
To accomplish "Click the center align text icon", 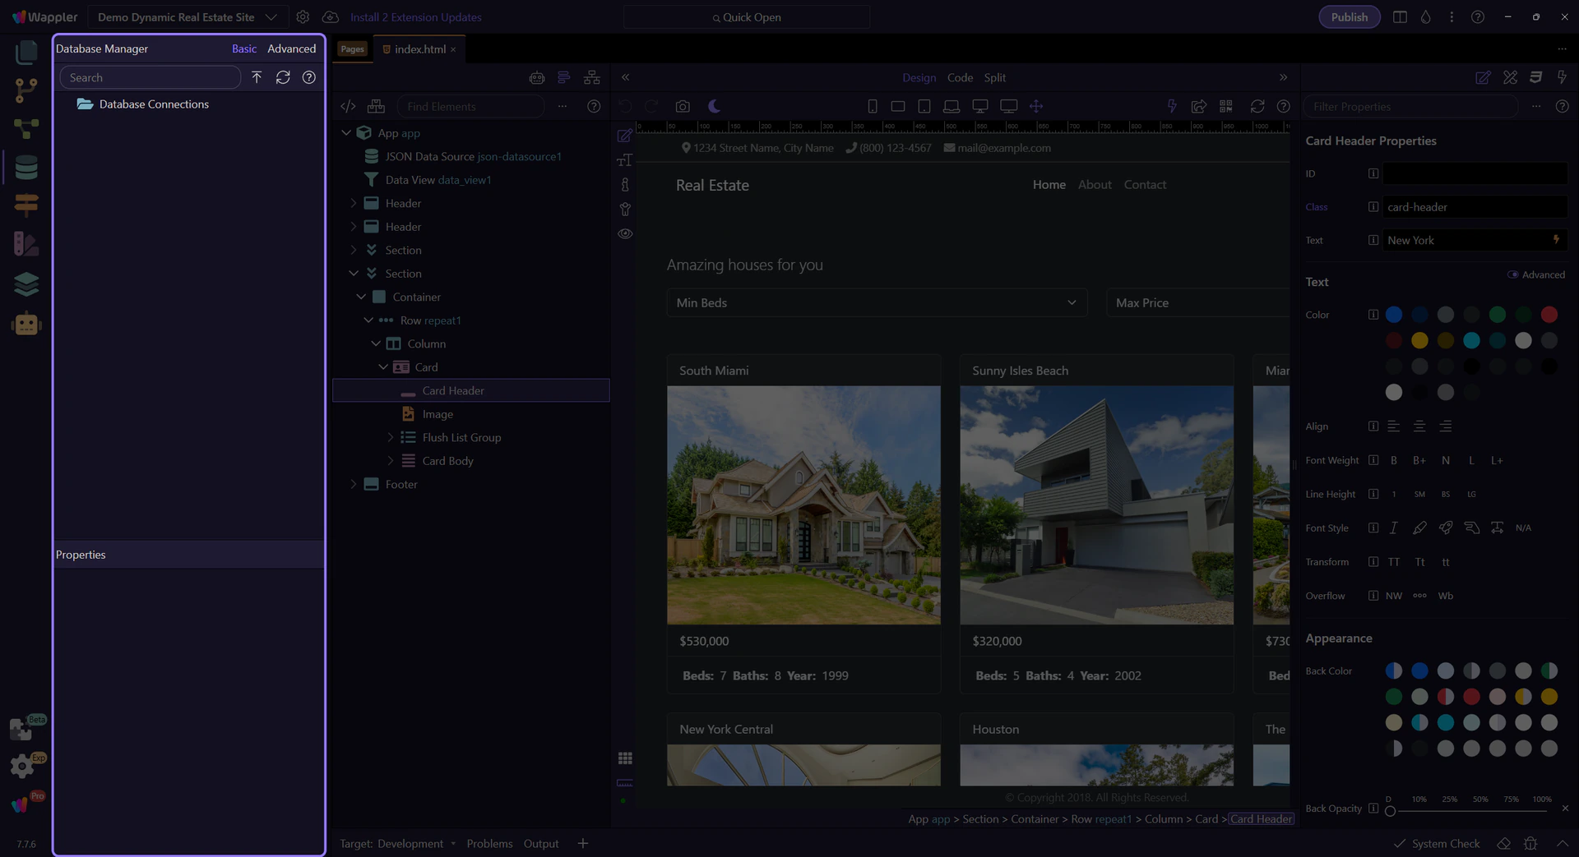I will (x=1419, y=426).
